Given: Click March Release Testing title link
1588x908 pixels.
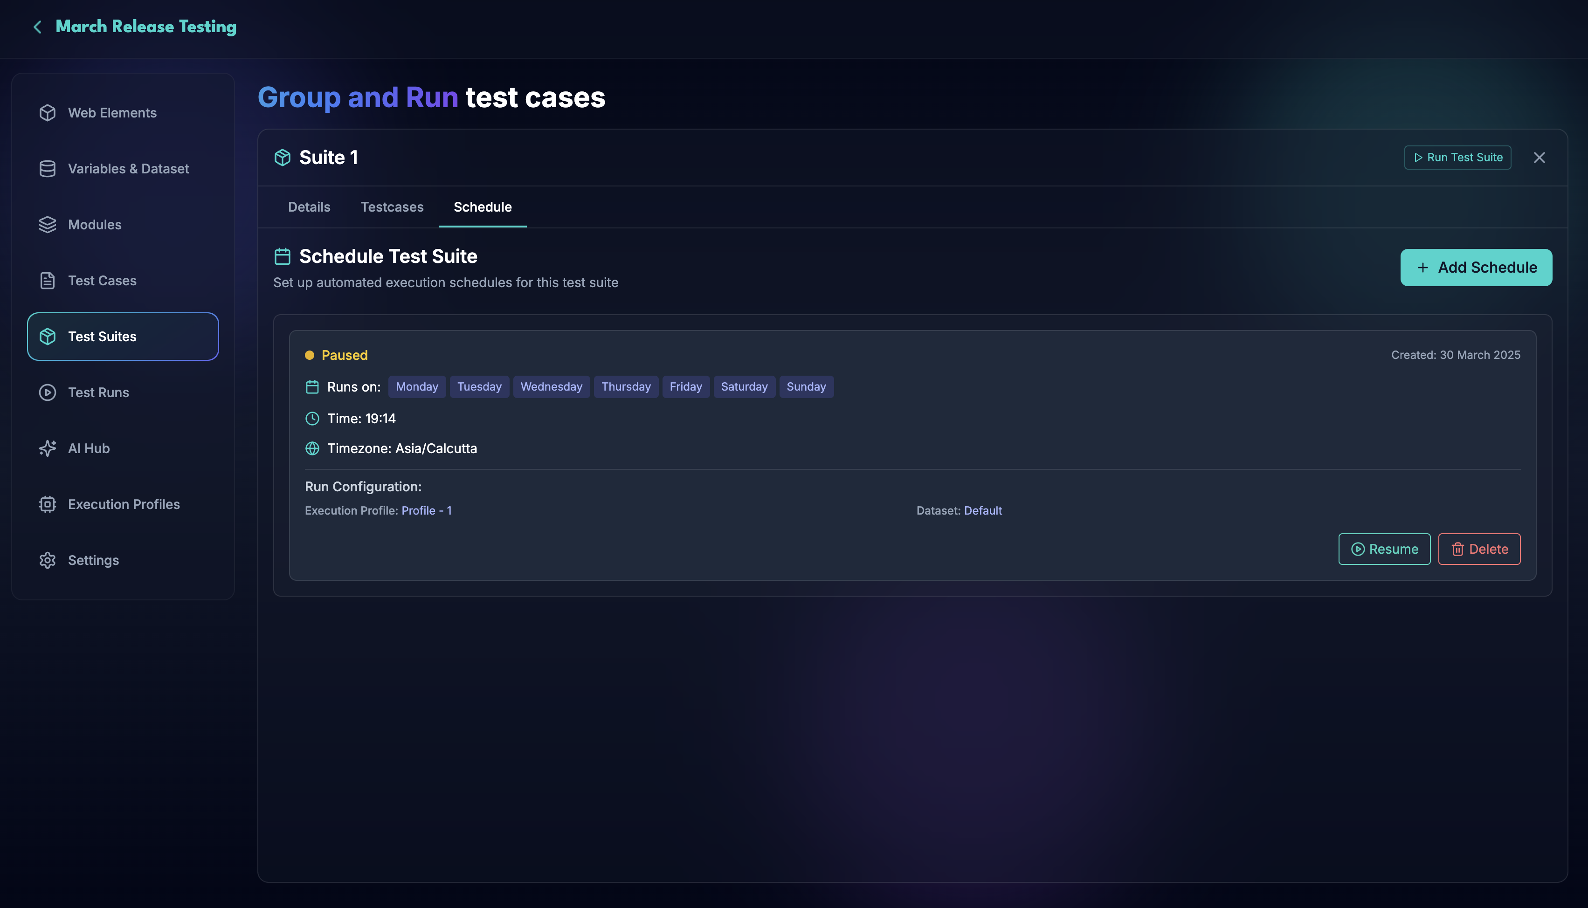Looking at the screenshot, I should (146, 27).
